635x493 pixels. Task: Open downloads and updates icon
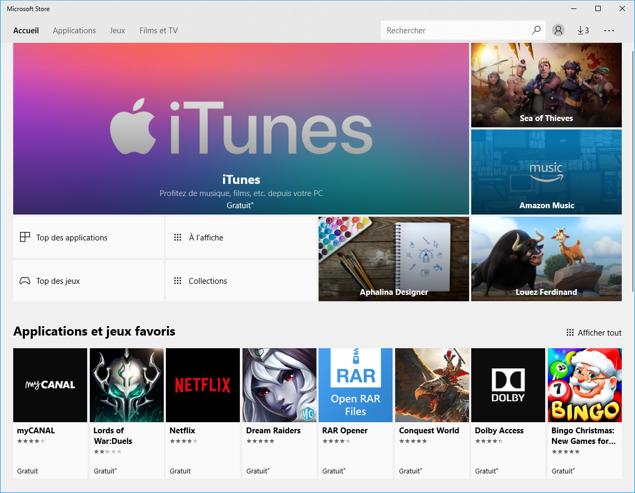583,30
